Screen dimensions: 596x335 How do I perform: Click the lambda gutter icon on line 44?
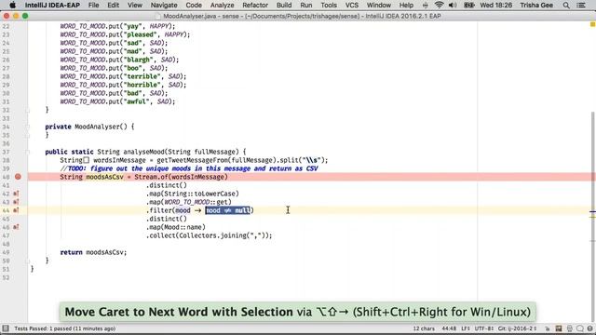pos(16,210)
